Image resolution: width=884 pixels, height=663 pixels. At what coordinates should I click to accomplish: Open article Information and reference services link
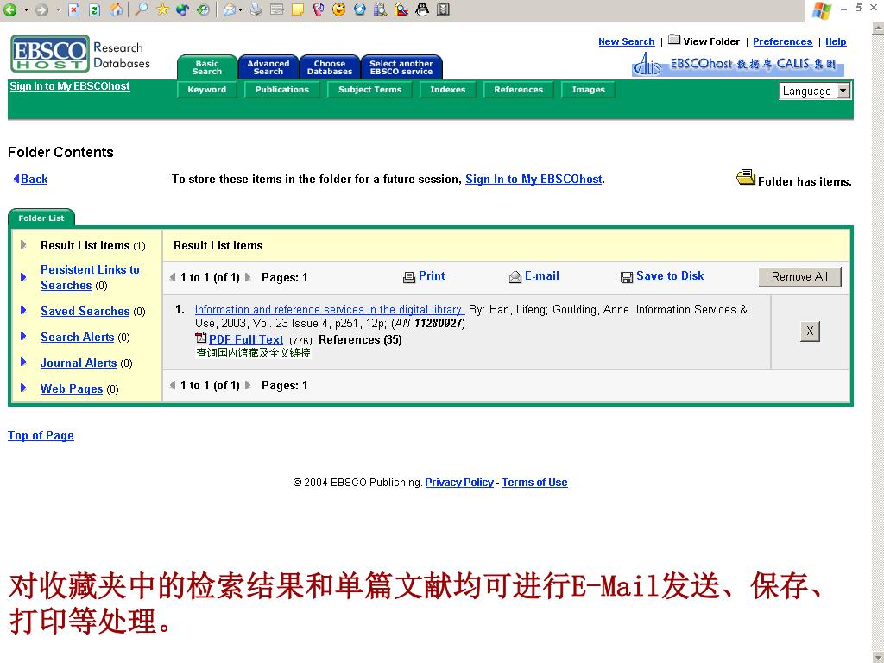tap(330, 310)
